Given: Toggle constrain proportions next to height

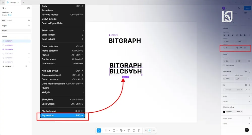Looking at the screenshot, I should (249, 61).
